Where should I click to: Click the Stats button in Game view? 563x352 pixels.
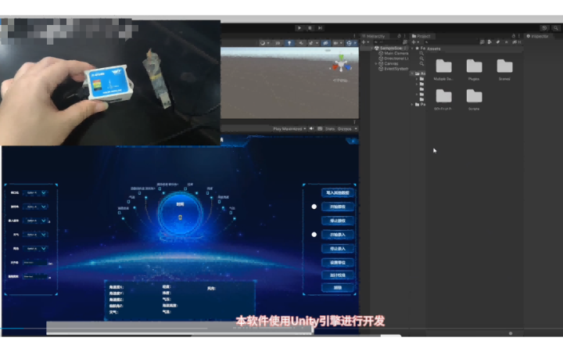(330, 128)
